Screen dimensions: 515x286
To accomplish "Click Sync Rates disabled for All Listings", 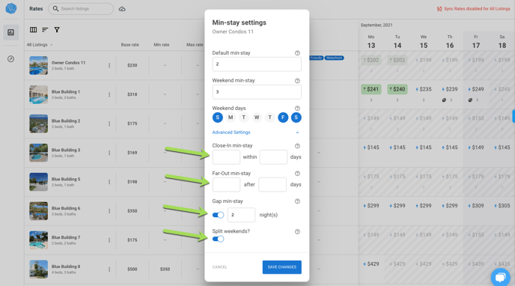I will click(x=477, y=9).
